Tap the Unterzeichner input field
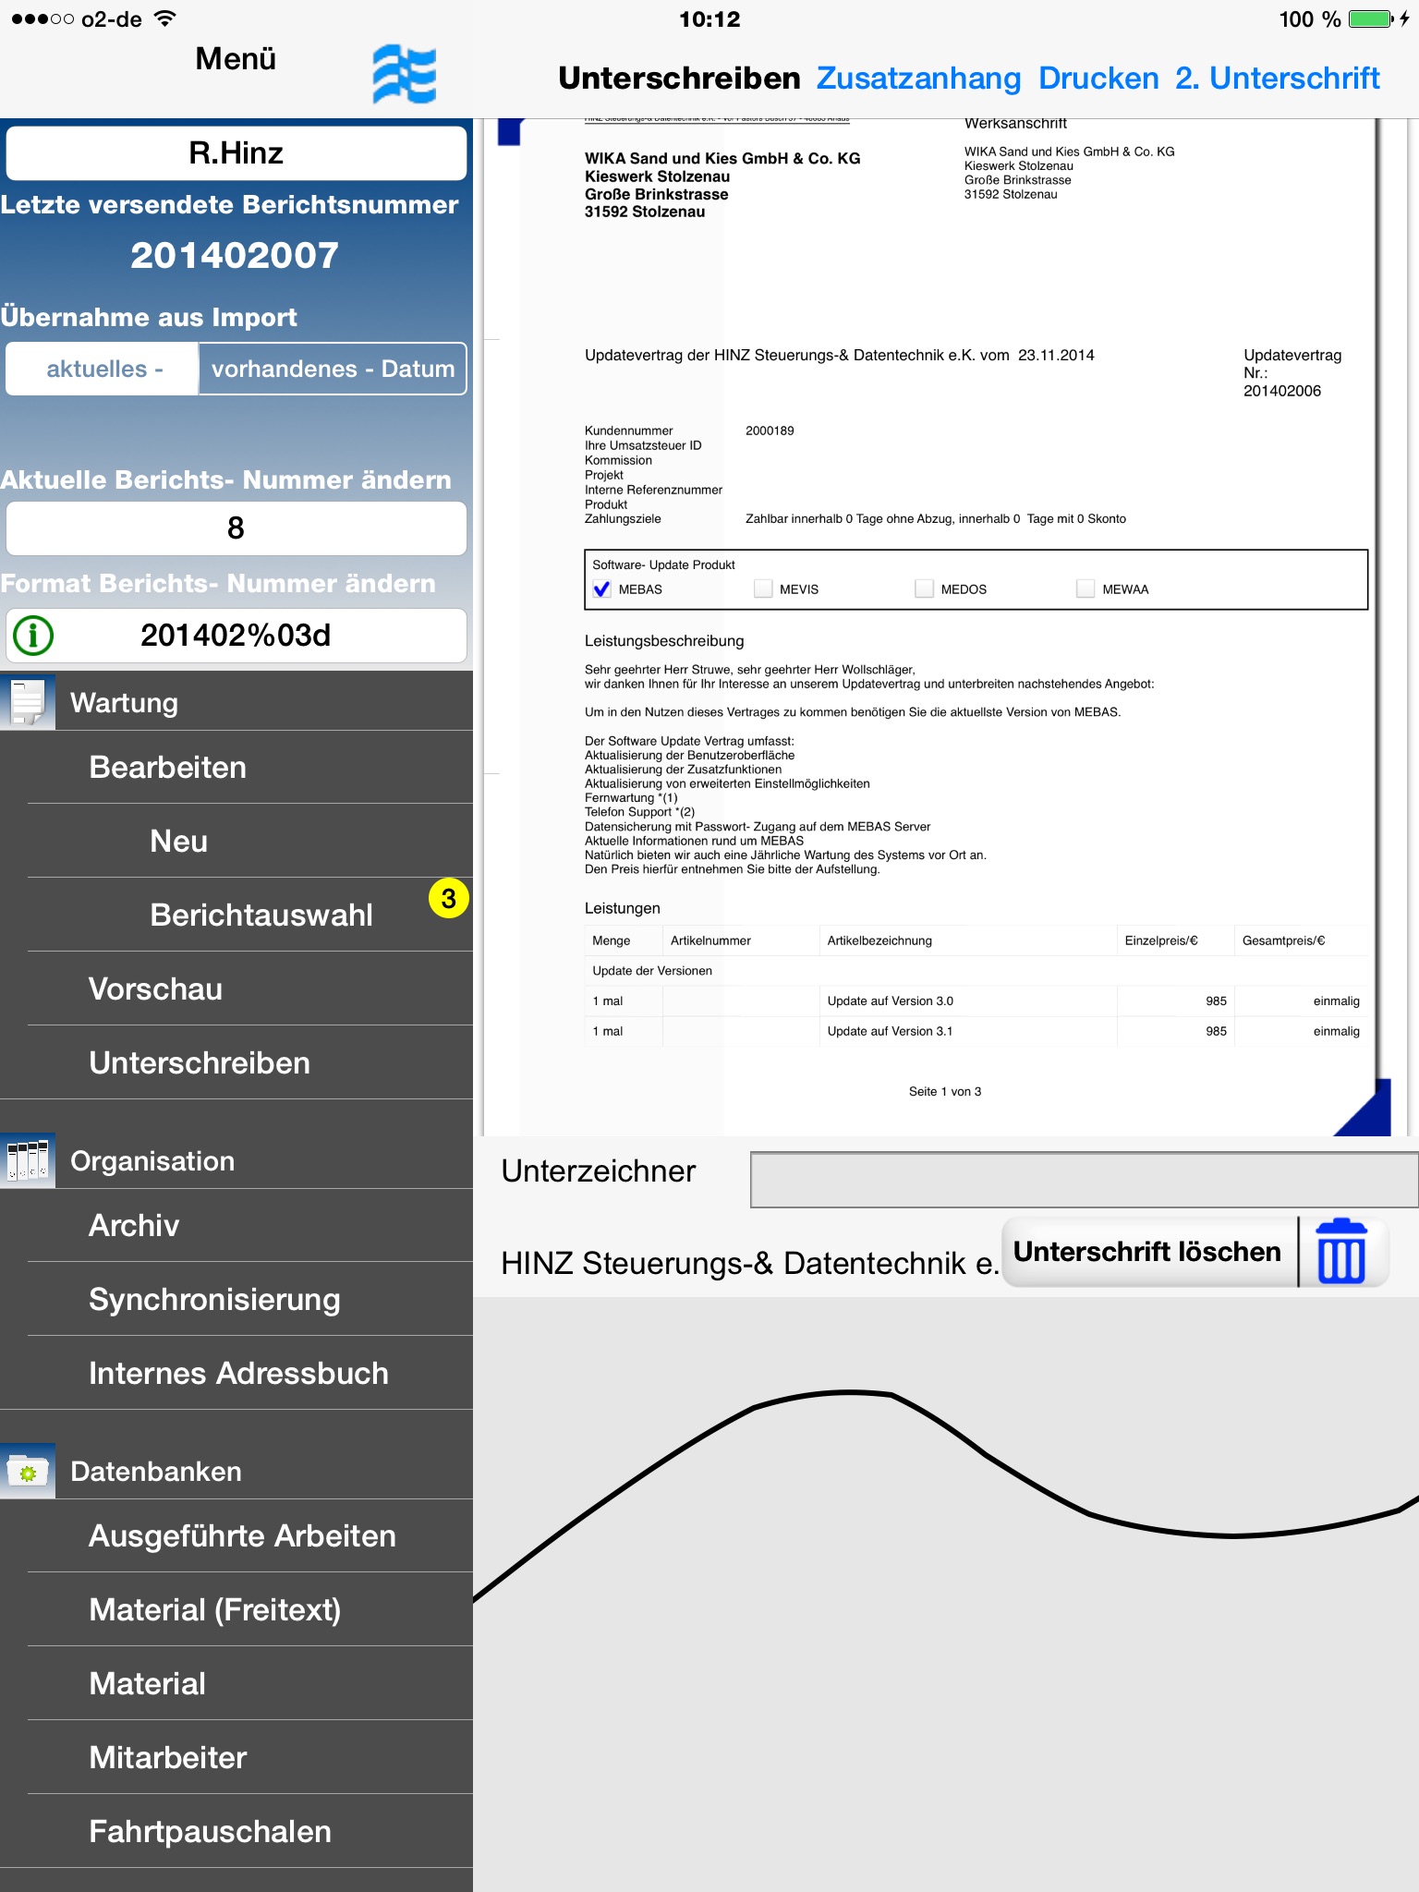The image size is (1419, 1892). (1085, 1180)
